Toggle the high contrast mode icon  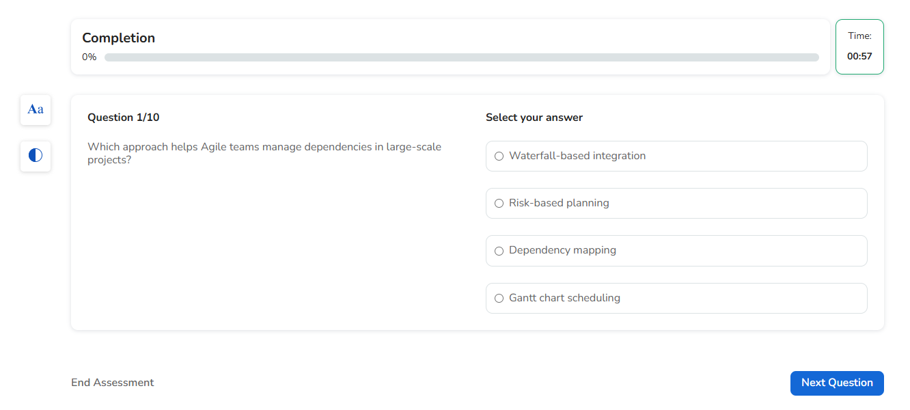[36, 156]
